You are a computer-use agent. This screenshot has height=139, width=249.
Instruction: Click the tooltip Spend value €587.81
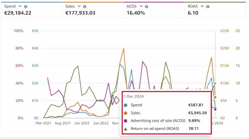pyautogui.click(x=196, y=105)
